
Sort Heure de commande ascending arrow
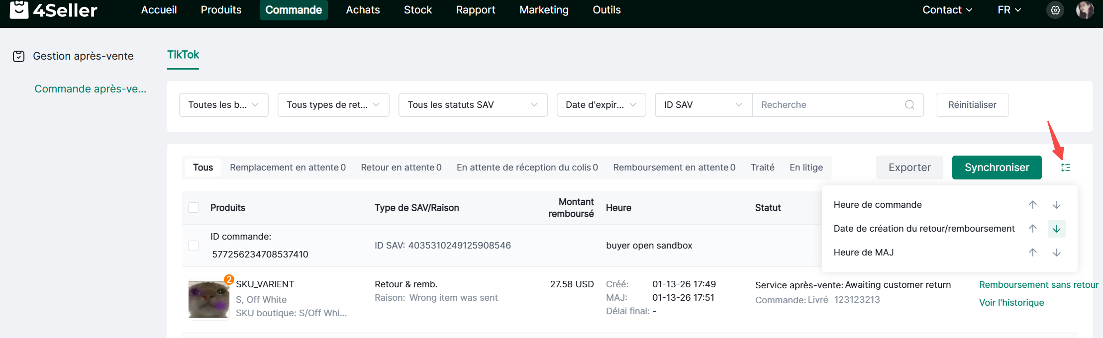[1033, 205]
